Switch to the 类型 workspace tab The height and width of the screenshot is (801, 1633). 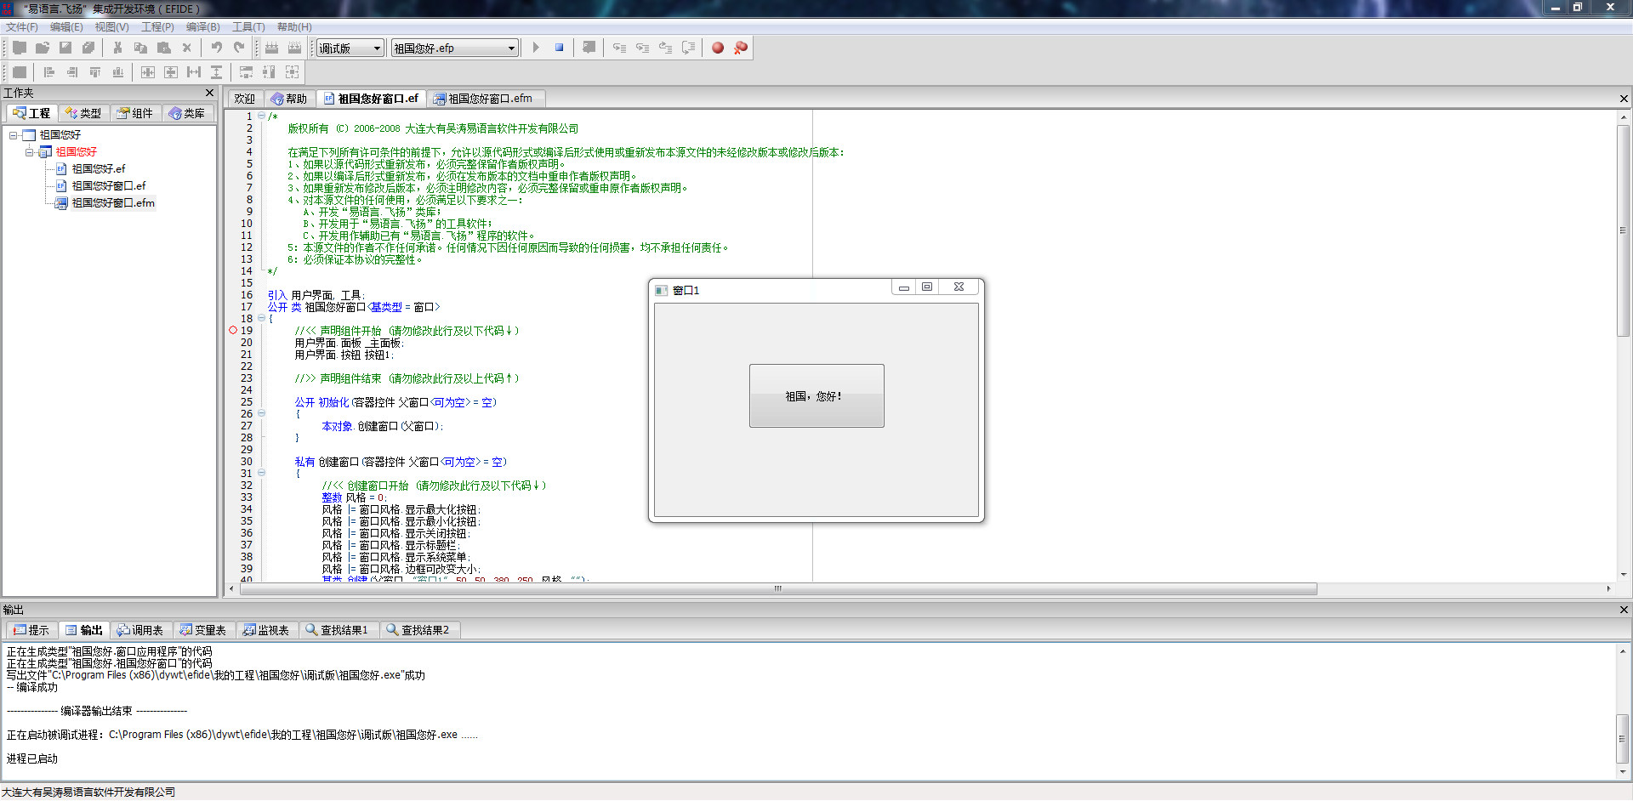pos(83,113)
